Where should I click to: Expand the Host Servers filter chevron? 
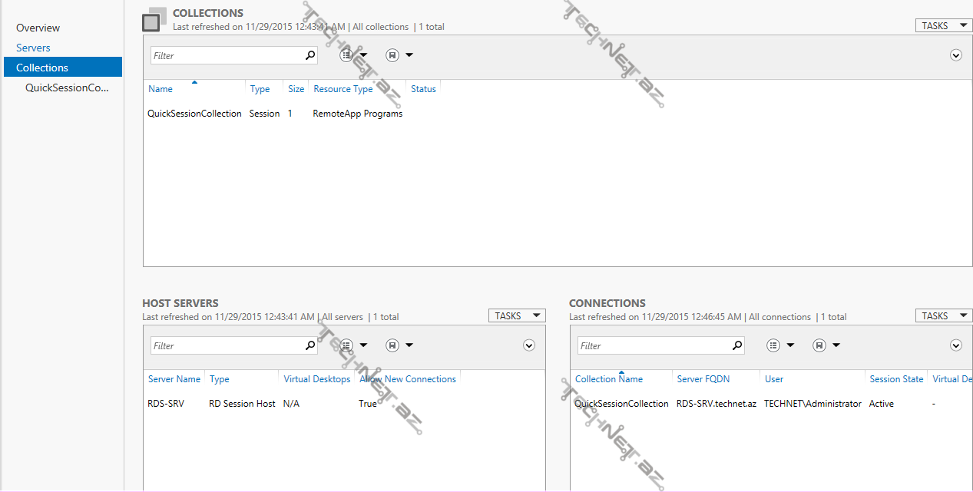tap(529, 345)
